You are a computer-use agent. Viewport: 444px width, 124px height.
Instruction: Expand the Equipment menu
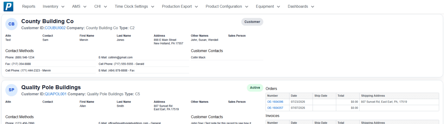point(268,6)
